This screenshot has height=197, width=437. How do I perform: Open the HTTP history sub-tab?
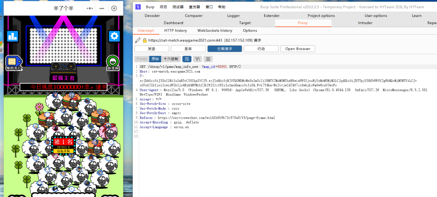[x=176, y=31]
